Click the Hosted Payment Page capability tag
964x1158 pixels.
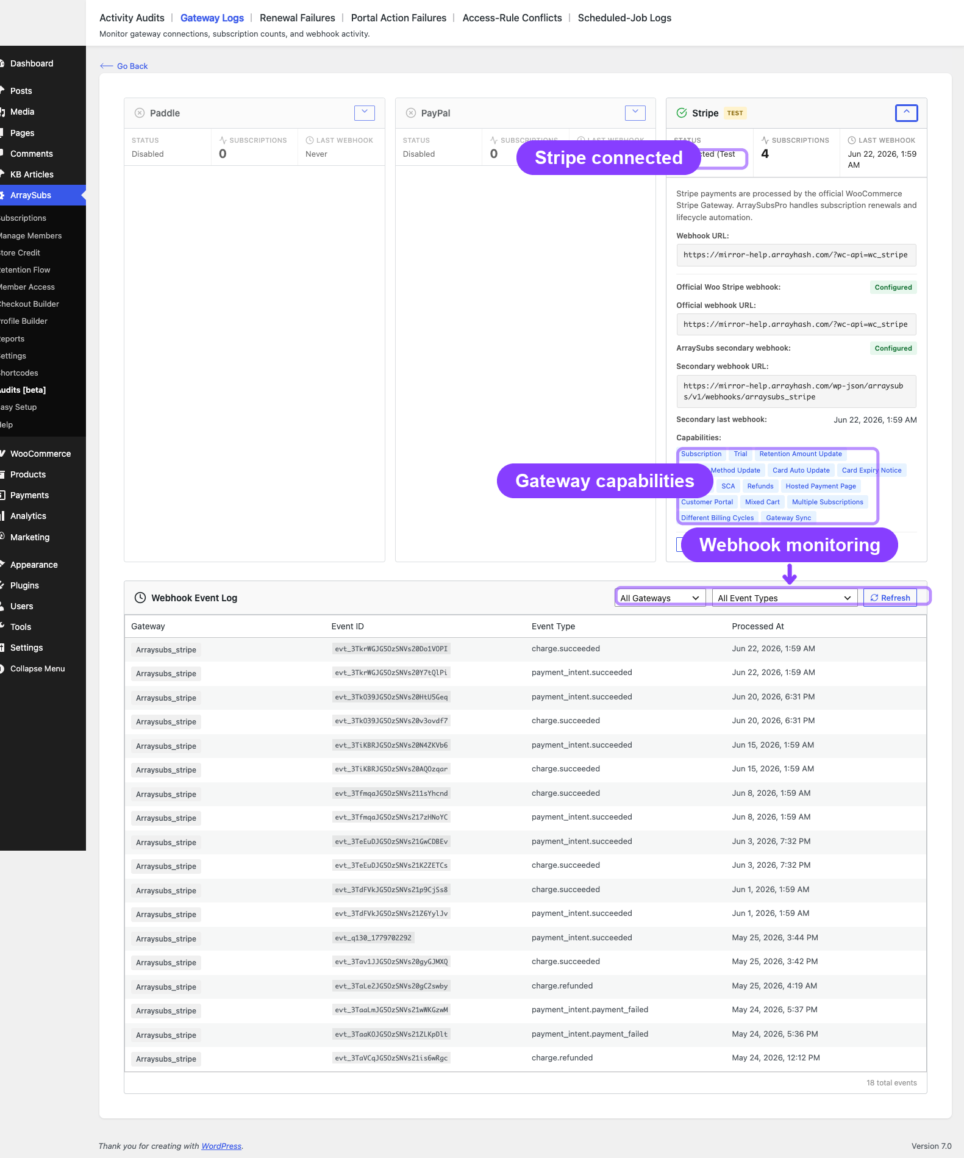coord(821,486)
